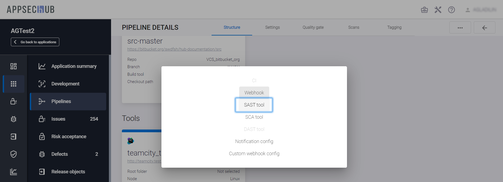The width and height of the screenshot is (503, 182).
Task: Open the bitbucket repository link
Action: (174, 49)
